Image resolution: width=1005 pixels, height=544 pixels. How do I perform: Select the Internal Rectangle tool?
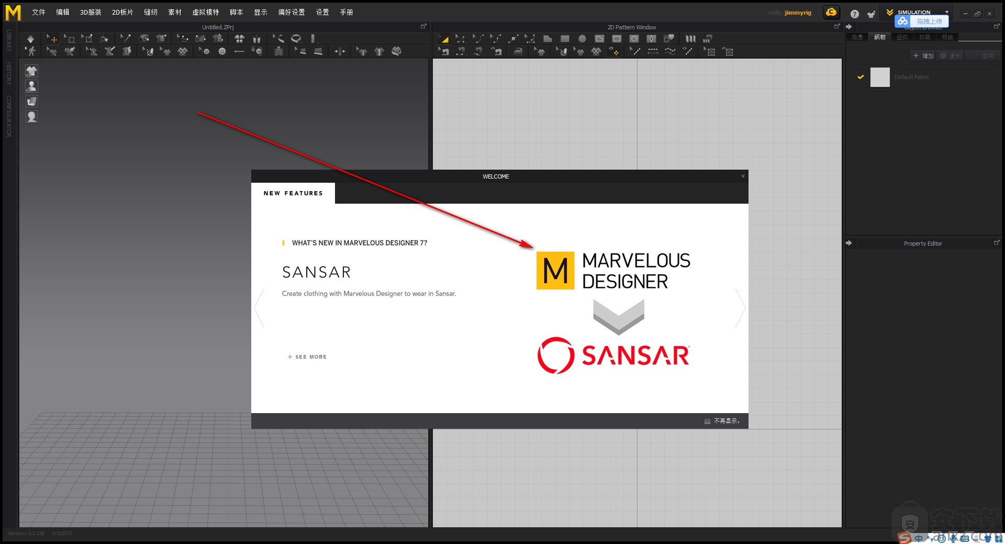tap(617, 39)
